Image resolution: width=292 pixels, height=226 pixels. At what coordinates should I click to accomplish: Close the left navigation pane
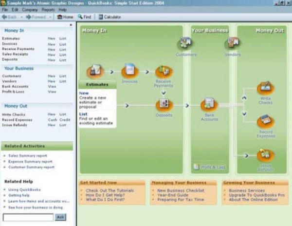(71, 25)
